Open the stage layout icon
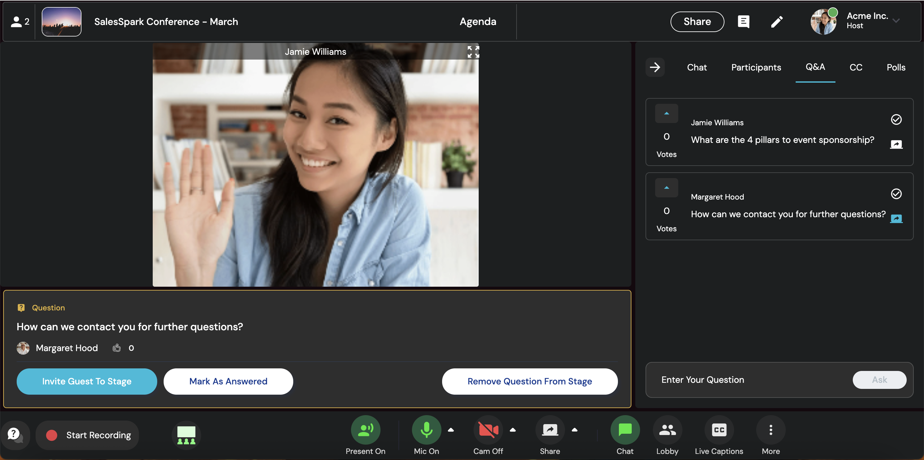Viewport: 924px width, 460px height. (186, 435)
